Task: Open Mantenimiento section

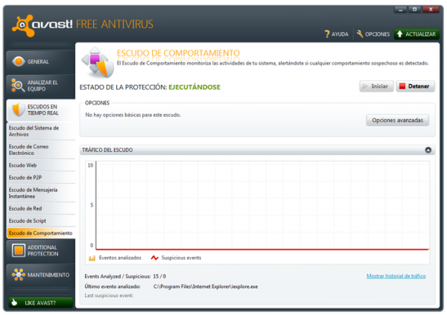Action: (x=40, y=275)
